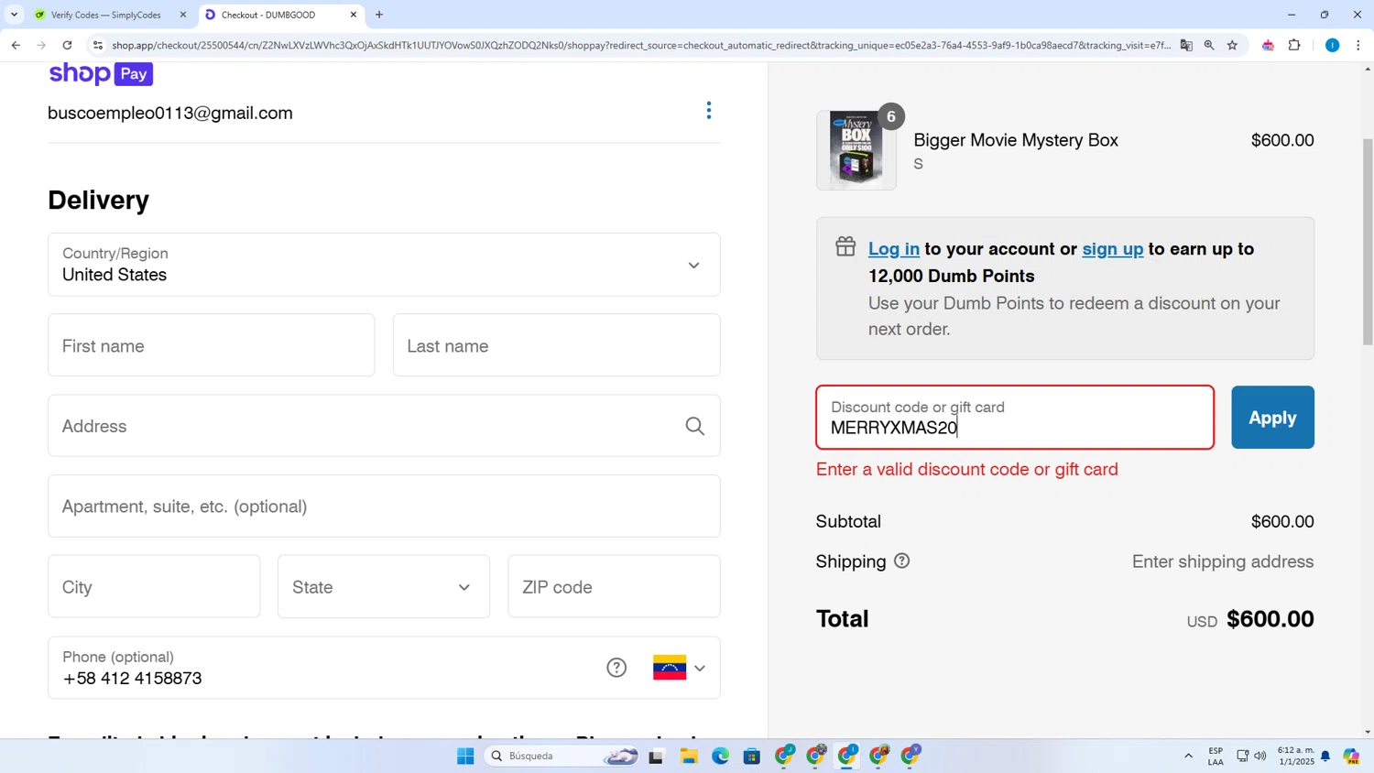Open the Chrome three-dot menu
Screen dimensions: 1374x773
pyautogui.click(x=1358, y=45)
